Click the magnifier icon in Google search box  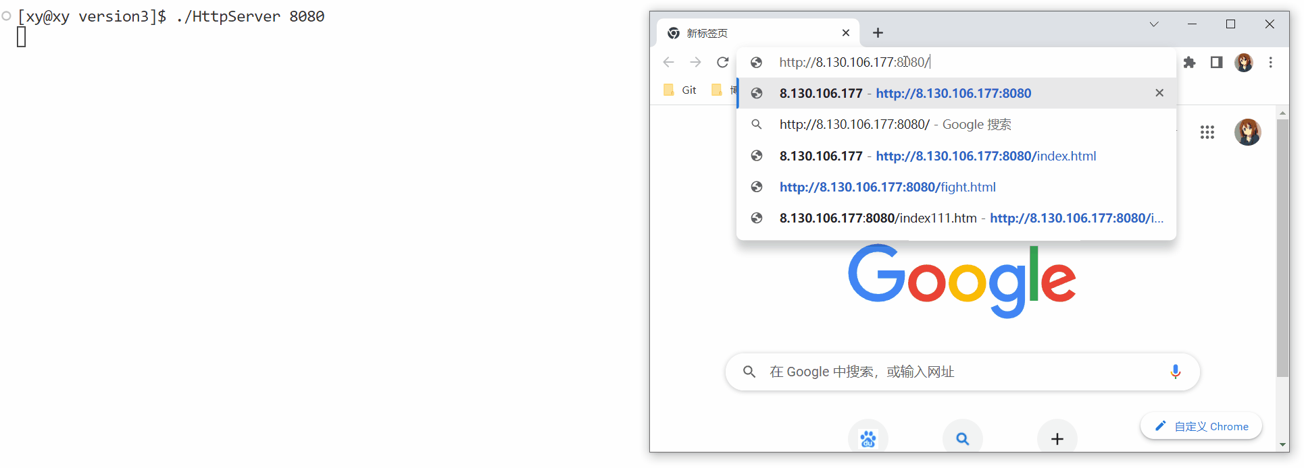coord(749,372)
